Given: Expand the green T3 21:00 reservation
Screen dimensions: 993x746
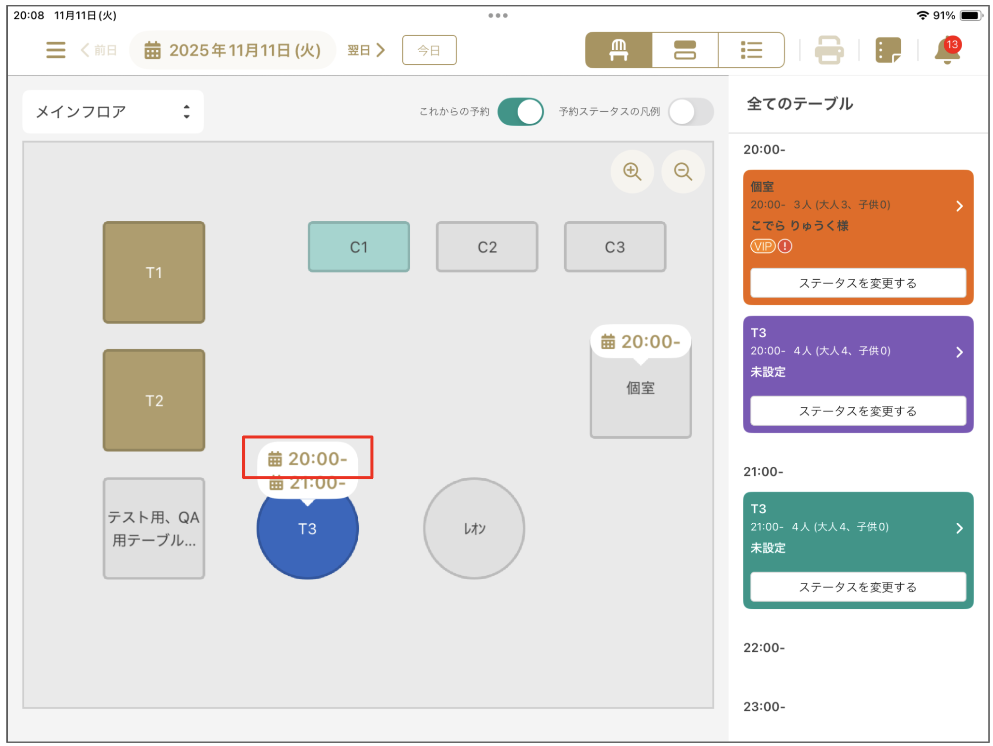Looking at the screenshot, I should click(959, 528).
